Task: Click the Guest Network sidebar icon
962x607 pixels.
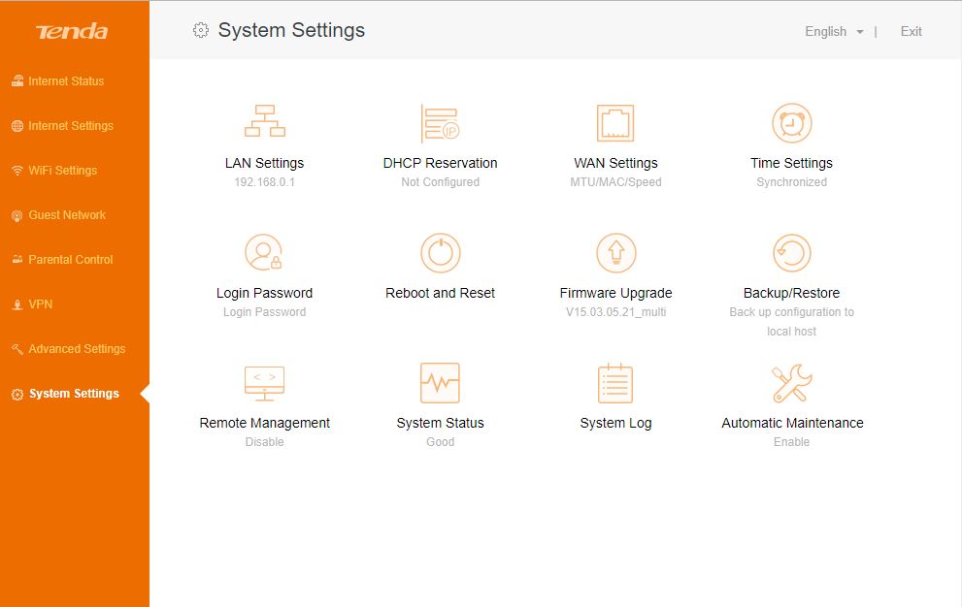Action: (x=17, y=215)
